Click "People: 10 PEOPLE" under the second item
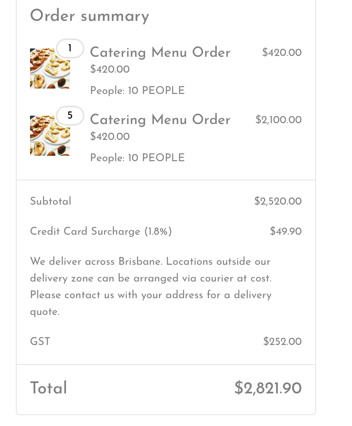The height and width of the screenshot is (426, 352). (137, 158)
